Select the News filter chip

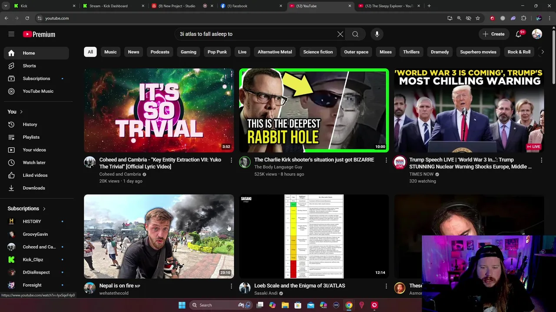coord(133,52)
